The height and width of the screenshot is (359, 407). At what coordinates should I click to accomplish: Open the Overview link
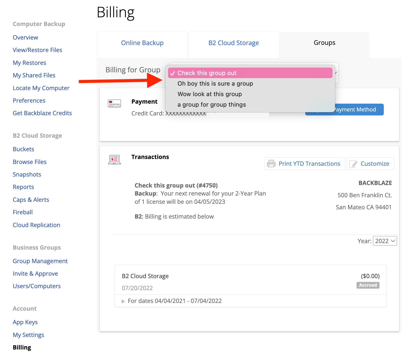pos(25,38)
